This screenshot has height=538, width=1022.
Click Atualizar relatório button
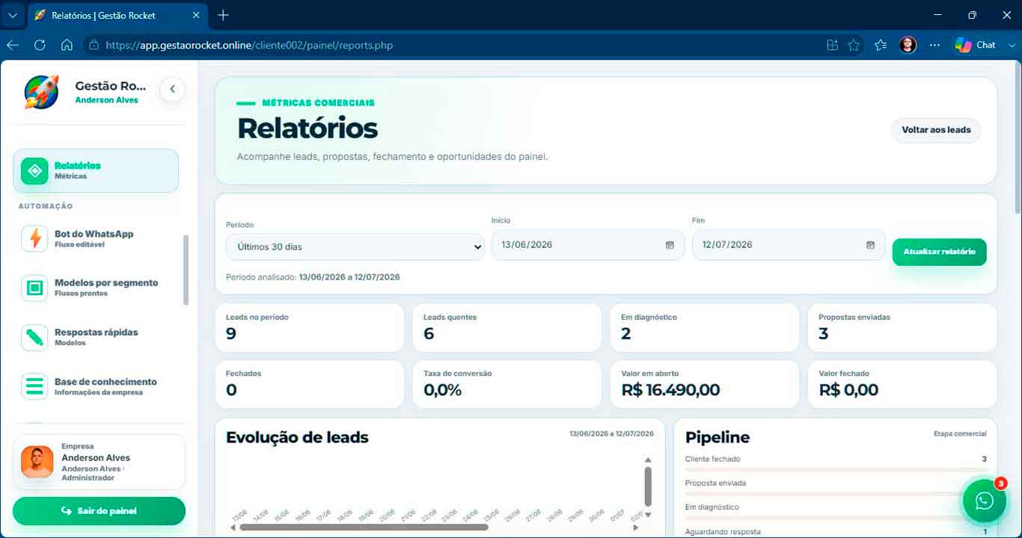click(940, 252)
